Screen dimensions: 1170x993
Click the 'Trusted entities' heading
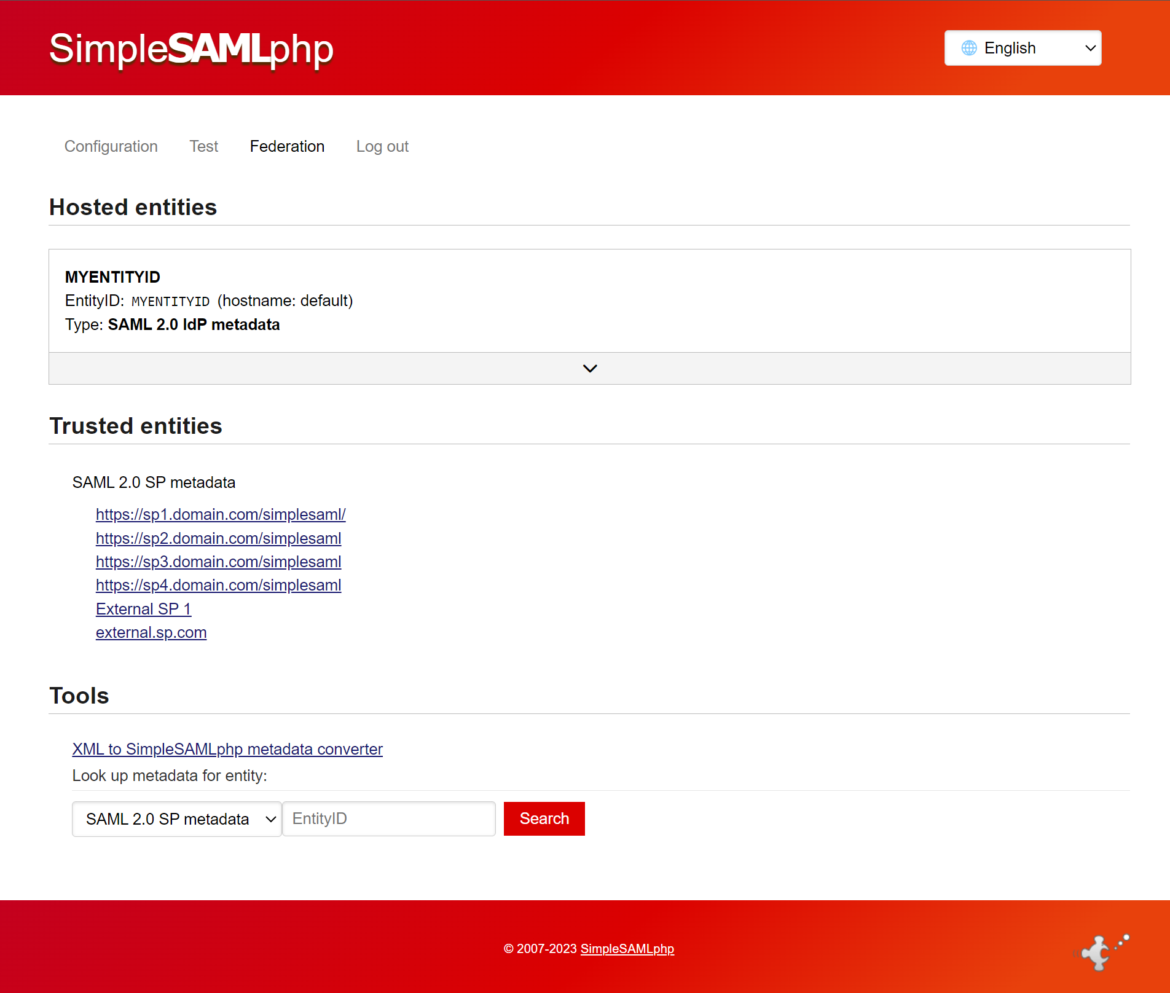coord(136,426)
